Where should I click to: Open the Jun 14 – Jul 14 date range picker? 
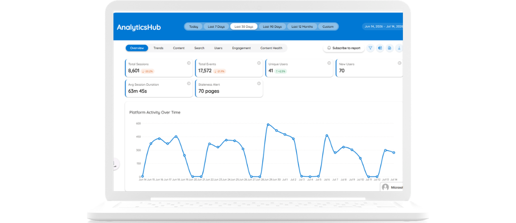(x=383, y=27)
